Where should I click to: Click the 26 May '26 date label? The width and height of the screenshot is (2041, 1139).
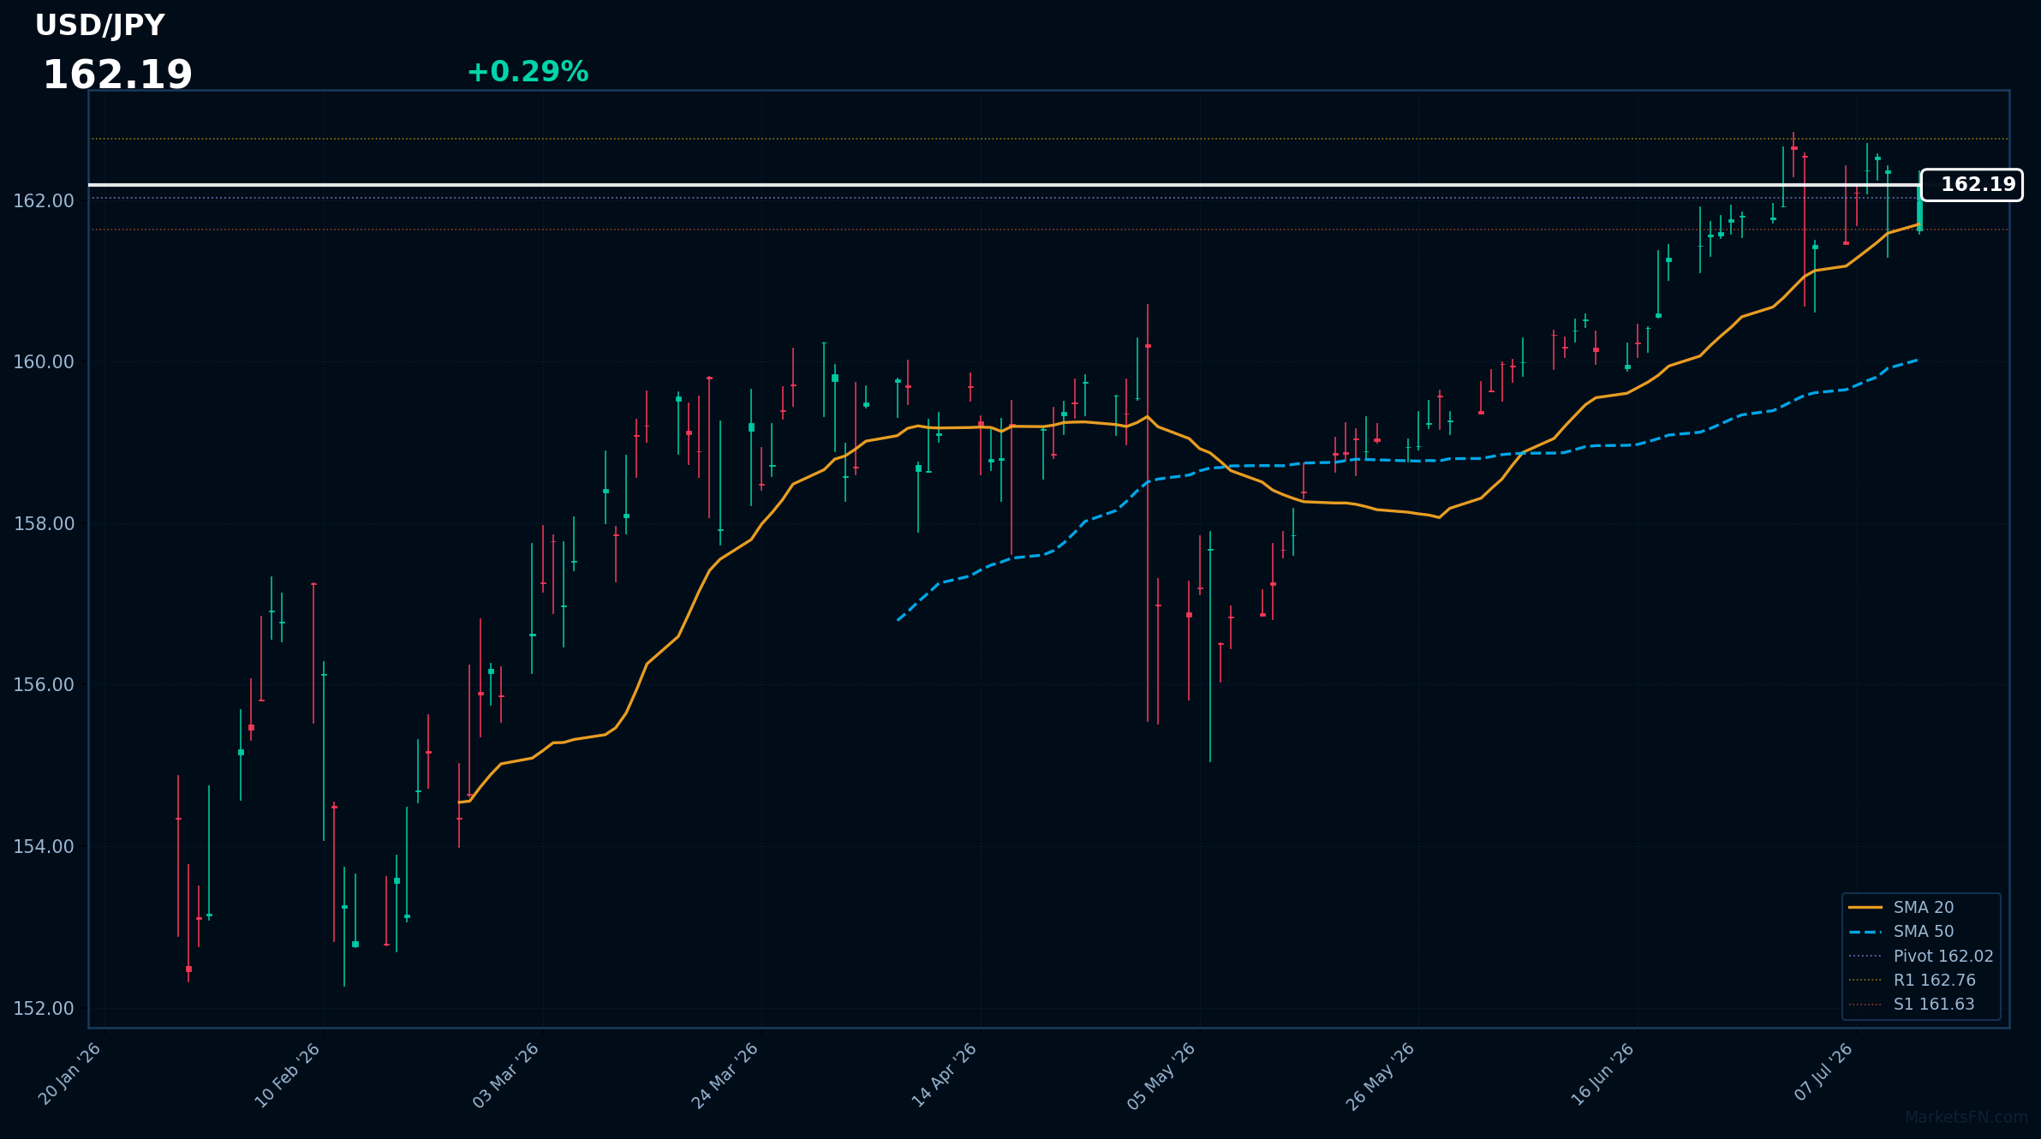pos(1381,1076)
